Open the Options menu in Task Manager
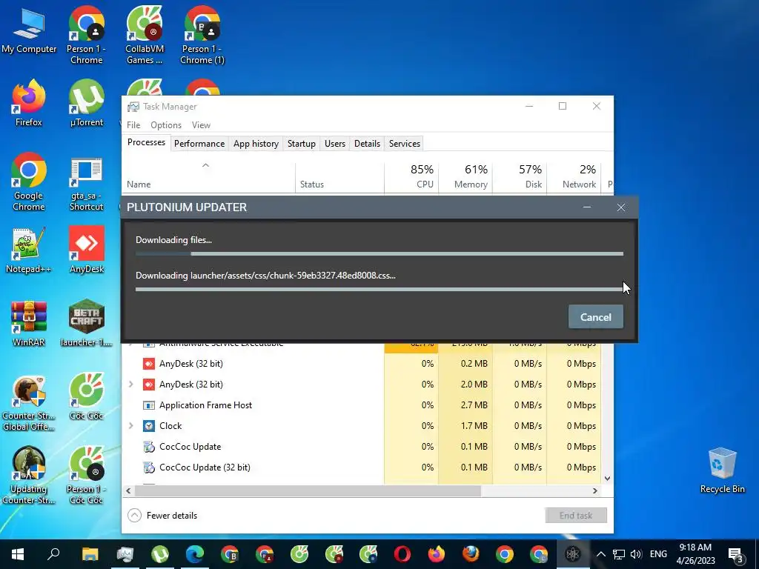759x569 pixels. [166, 124]
